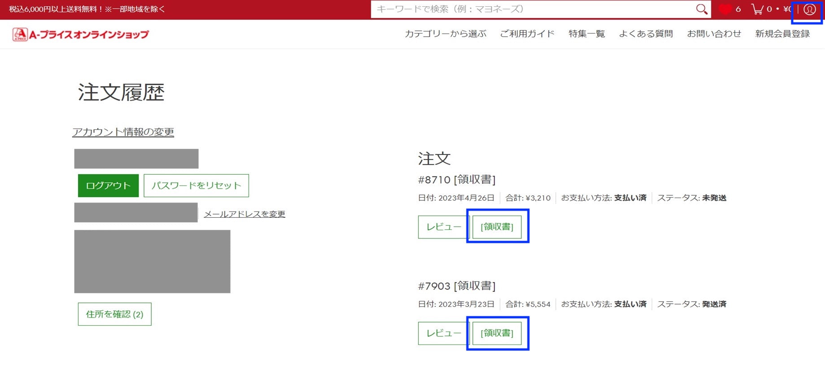
Task: Open favorites heart icon
Action: pyautogui.click(x=725, y=9)
